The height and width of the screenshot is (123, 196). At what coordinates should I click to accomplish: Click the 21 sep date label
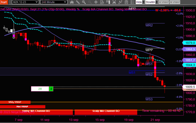pos(155,120)
